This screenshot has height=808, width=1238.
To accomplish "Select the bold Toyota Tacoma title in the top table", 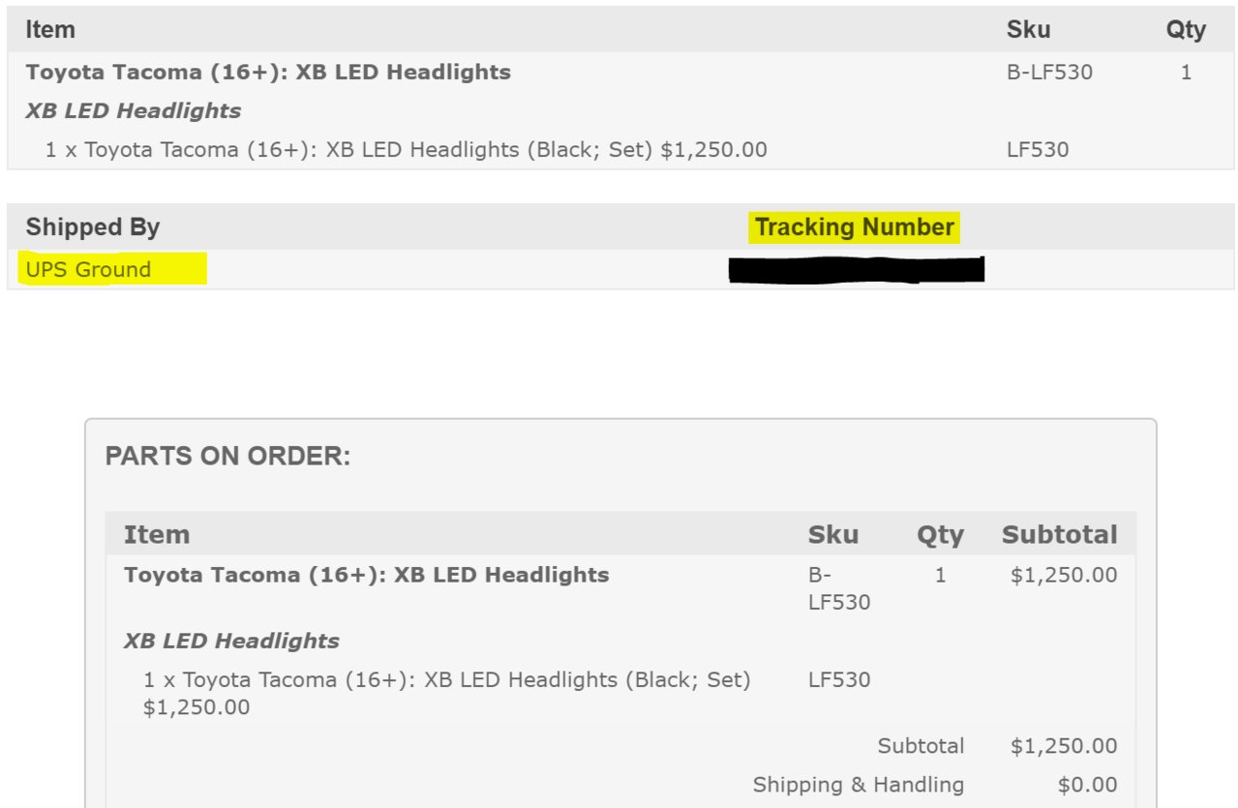I will tap(268, 73).
